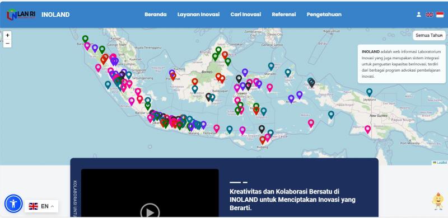Switch language with the UK flag

429,15
